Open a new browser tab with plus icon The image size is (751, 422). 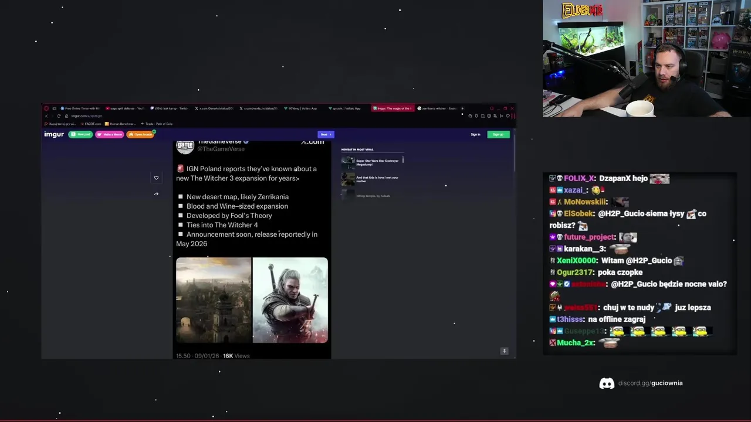[462, 108]
